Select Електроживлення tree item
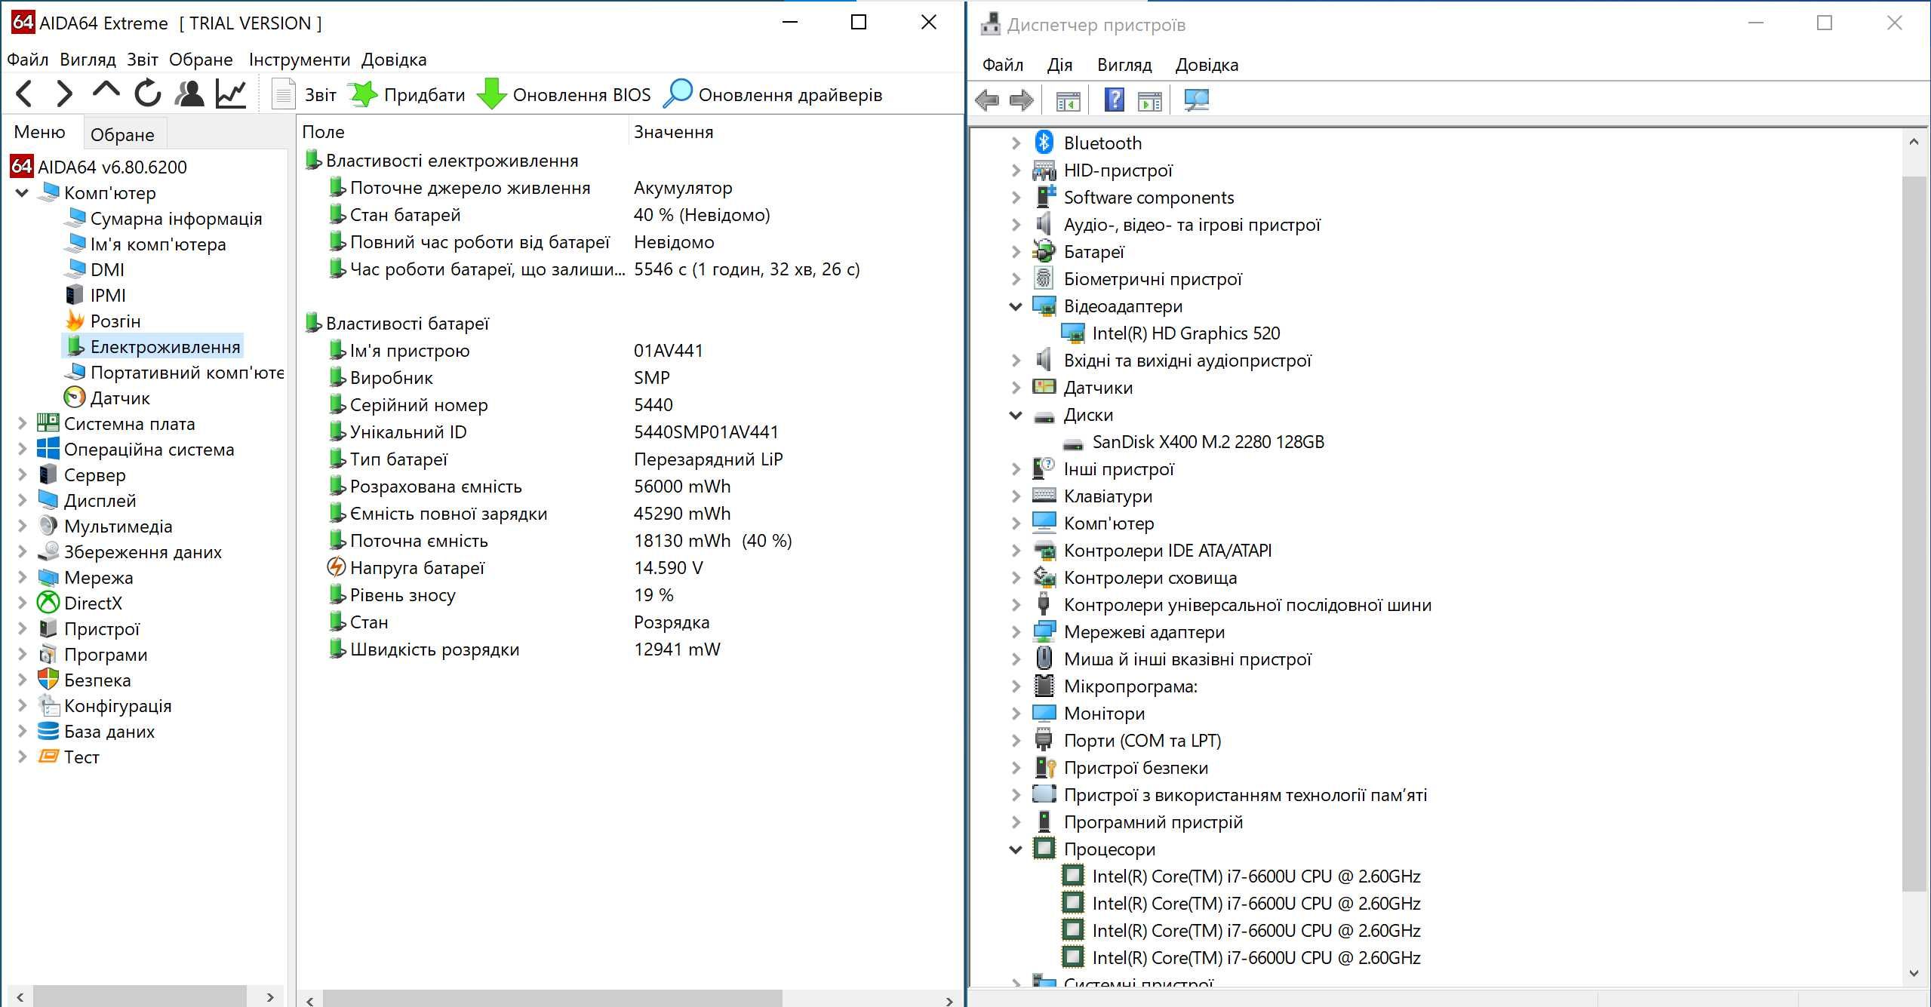The width and height of the screenshot is (1931, 1007). pos(152,347)
